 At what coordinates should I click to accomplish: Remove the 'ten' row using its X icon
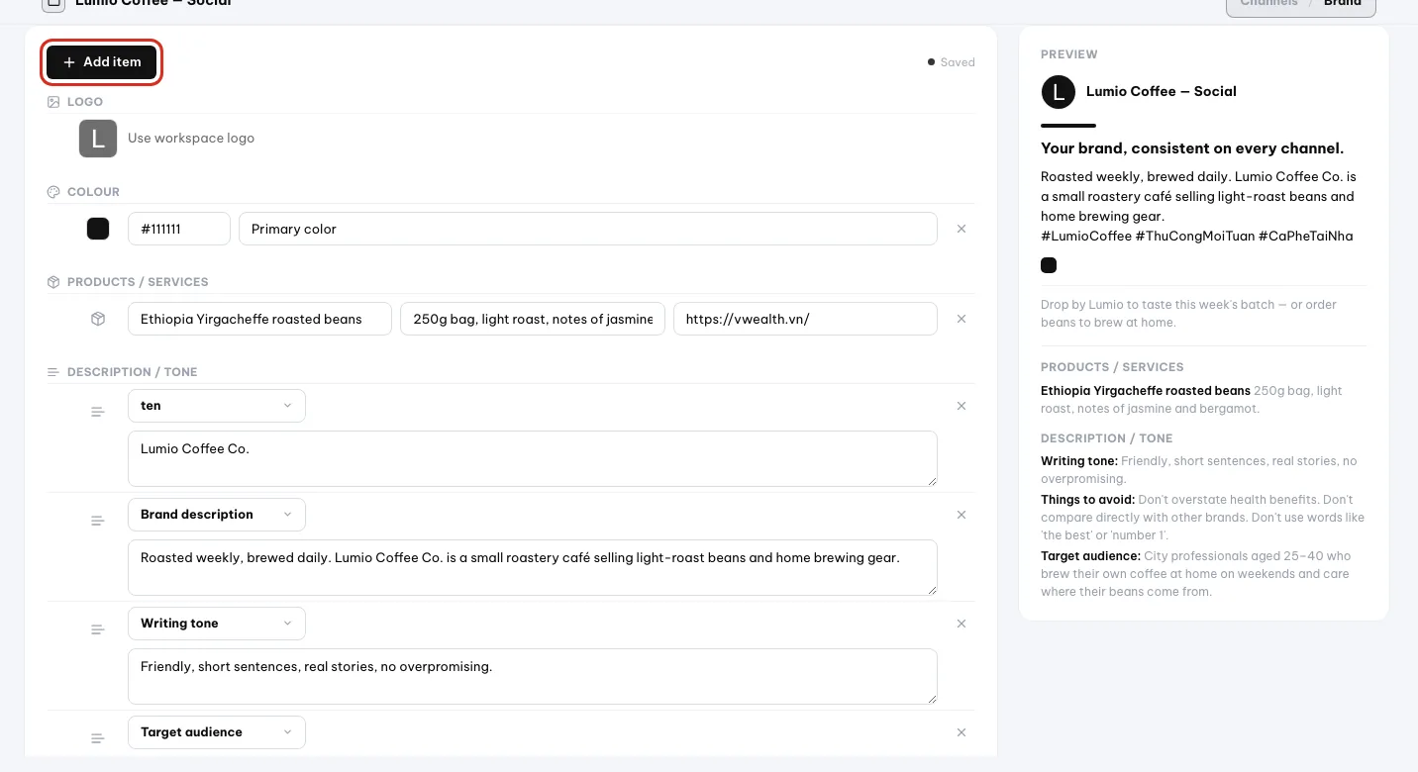click(962, 406)
